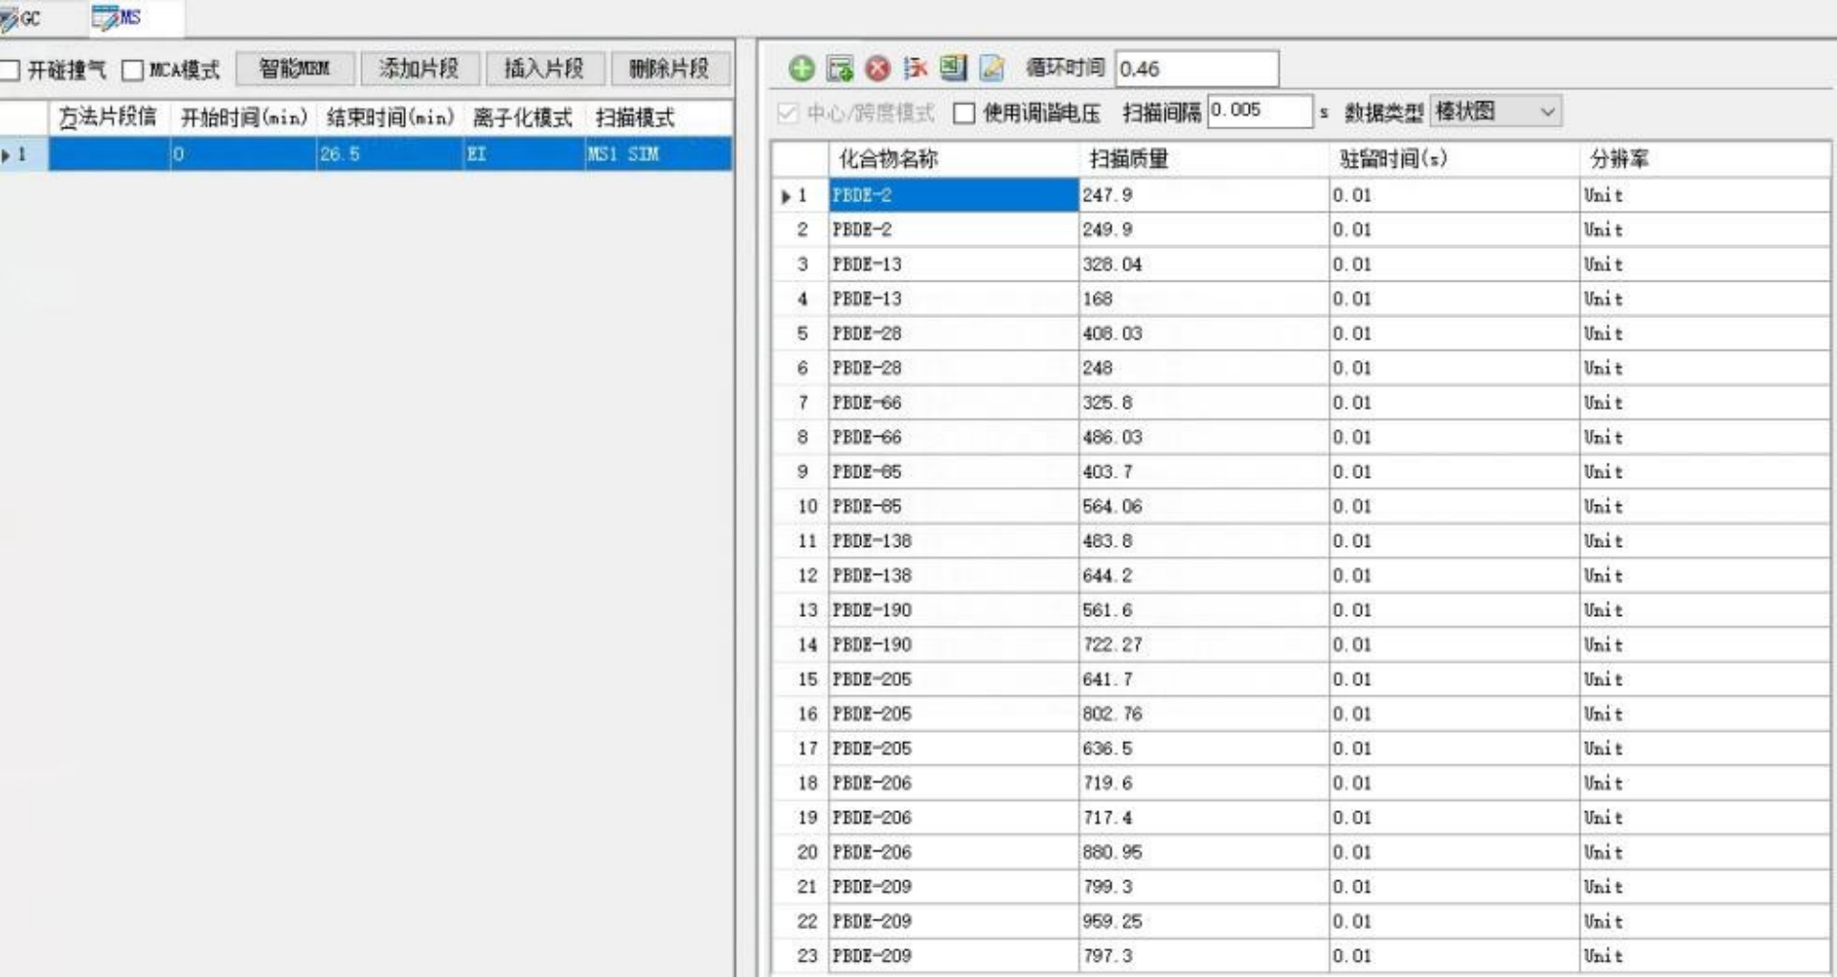
Task: Click the 添加片段 button
Action: click(420, 69)
